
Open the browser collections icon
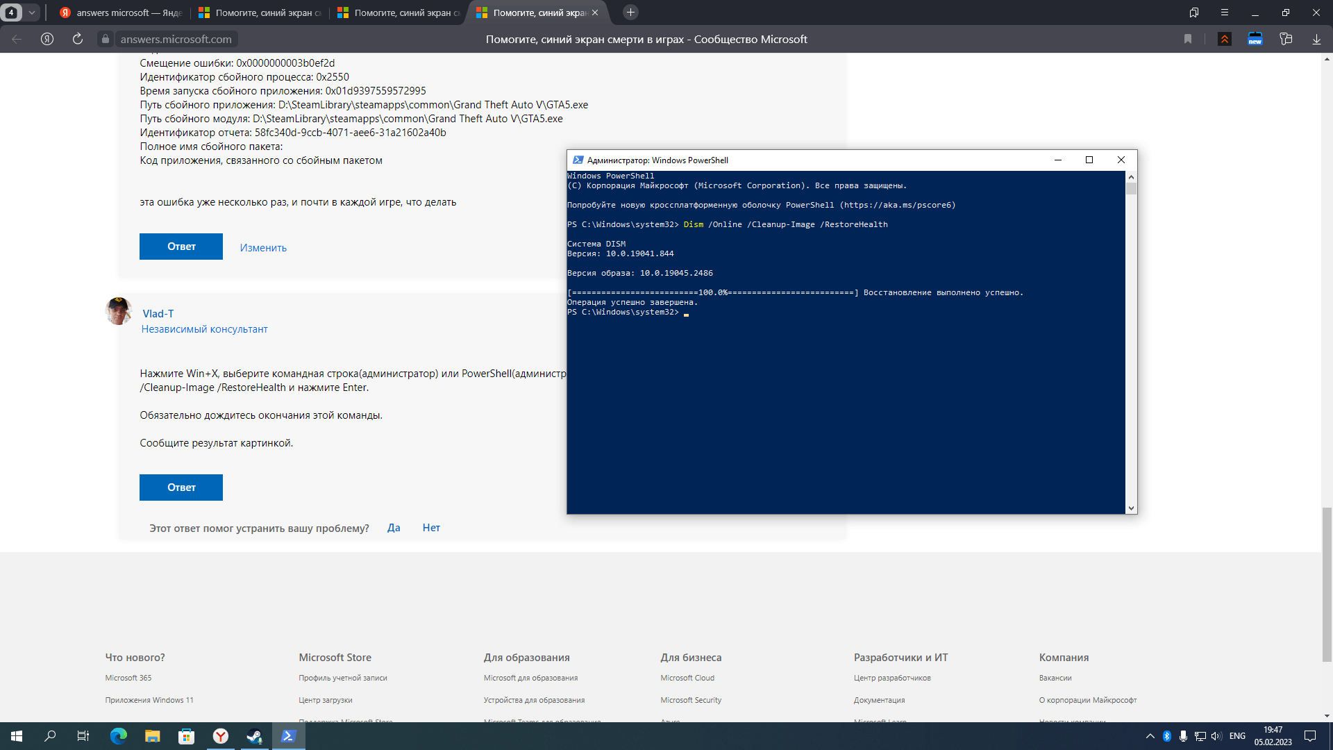1286,39
